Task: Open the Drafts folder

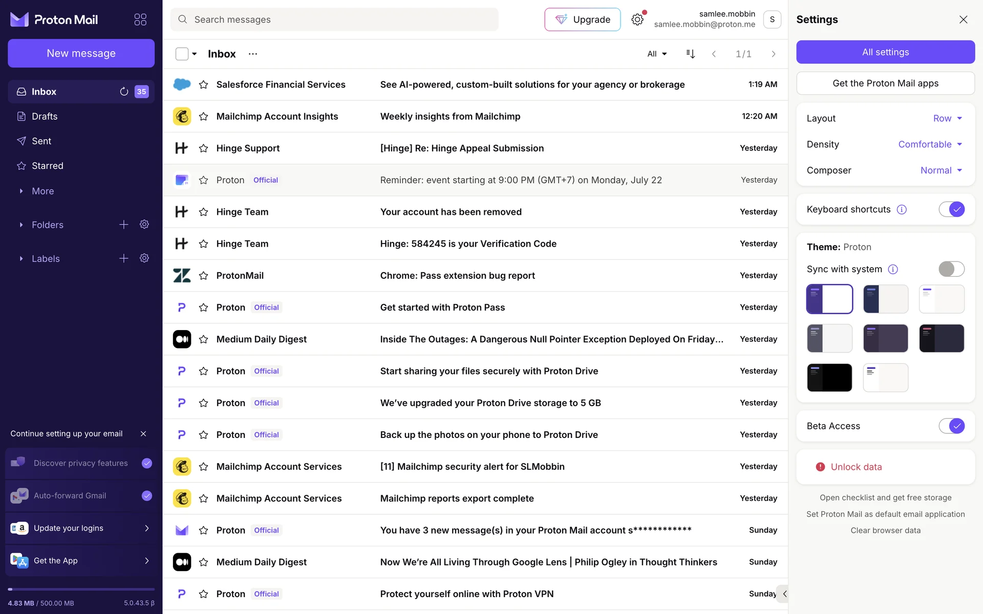Action: tap(45, 116)
